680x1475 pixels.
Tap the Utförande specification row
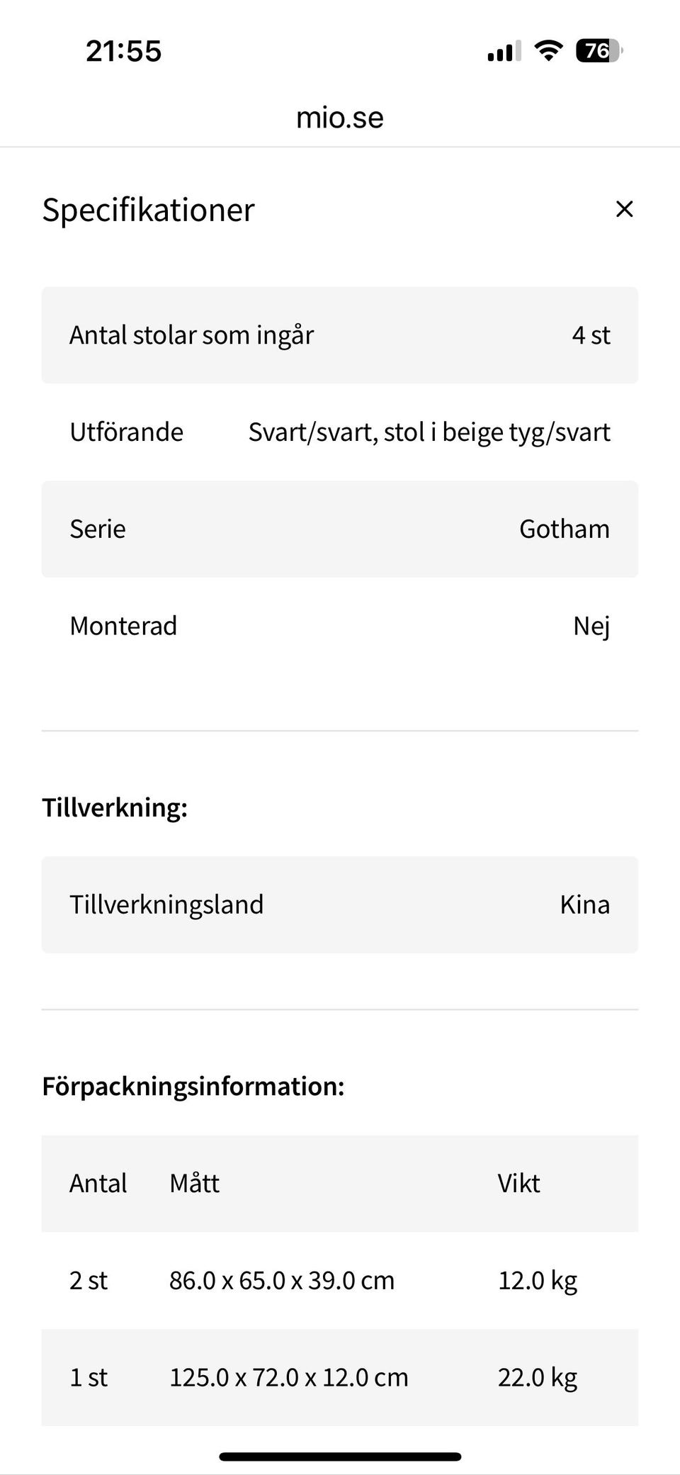click(x=340, y=432)
